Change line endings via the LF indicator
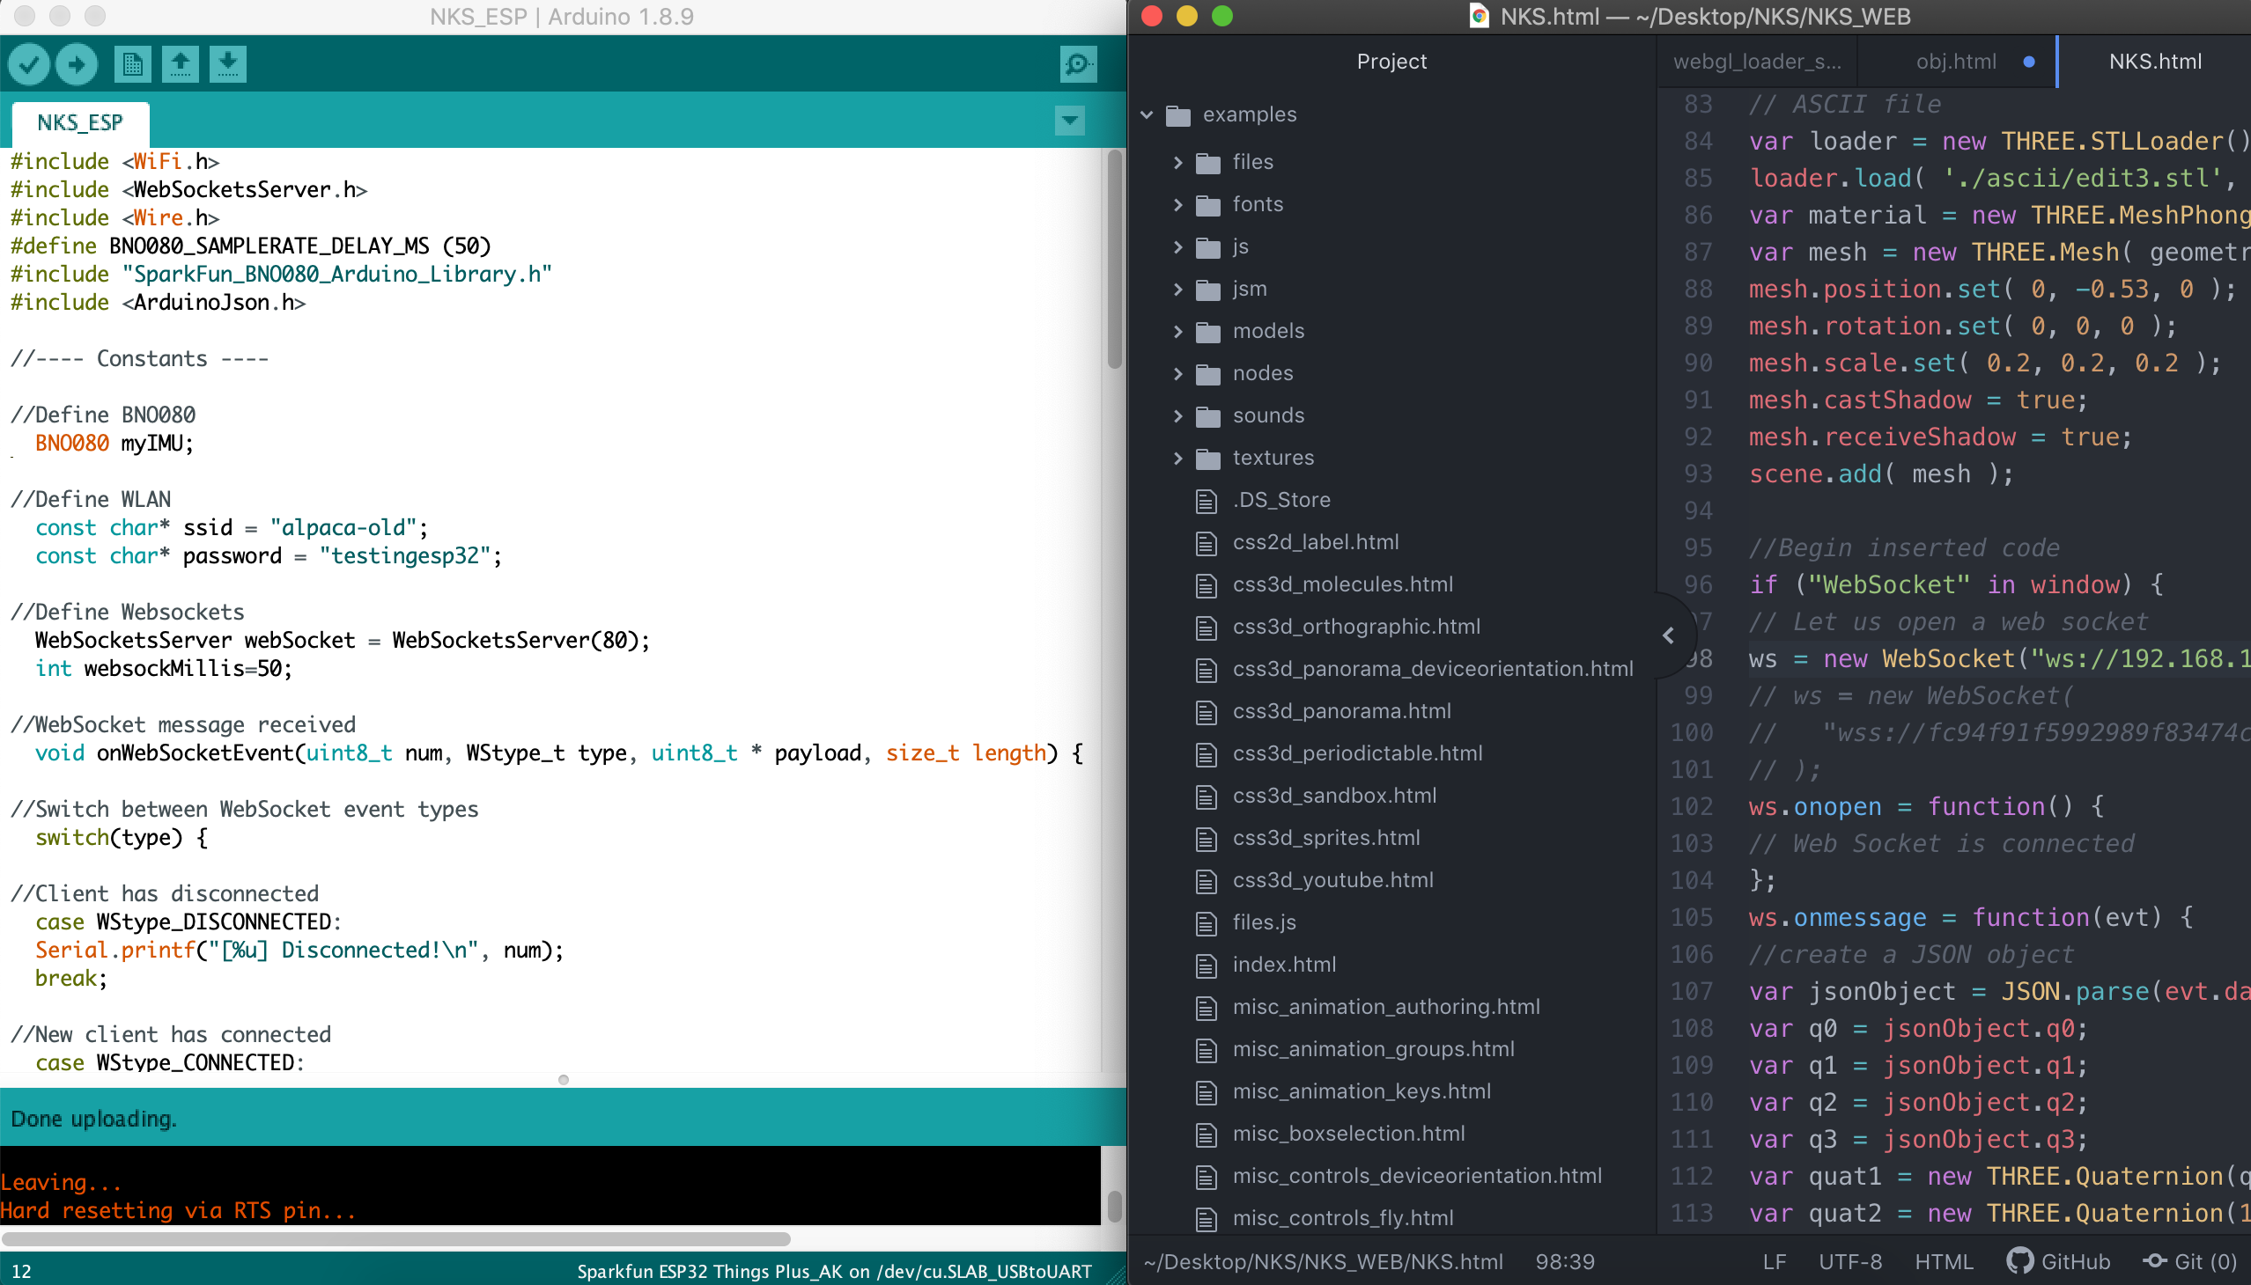This screenshot has height=1285, width=2251. pyautogui.click(x=1774, y=1261)
